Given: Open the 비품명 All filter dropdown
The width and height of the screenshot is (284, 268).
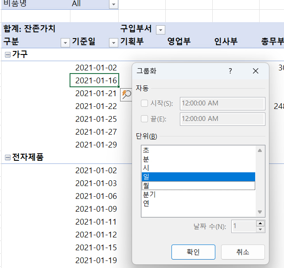Looking at the screenshot, I should pyautogui.click(x=113, y=4).
